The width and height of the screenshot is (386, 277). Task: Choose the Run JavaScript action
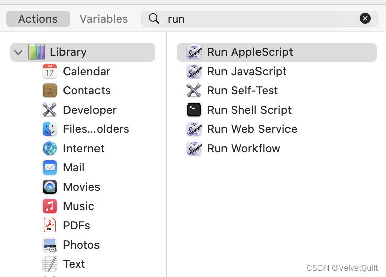pyautogui.click(x=247, y=72)
